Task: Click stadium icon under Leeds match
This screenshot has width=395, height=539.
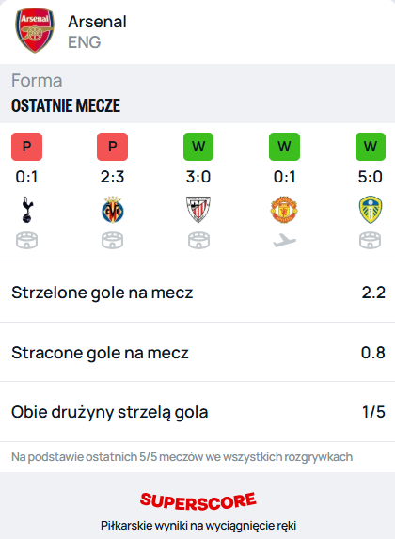Action: tap(371, 240)
